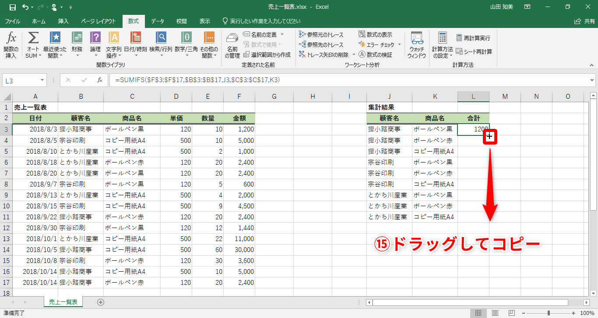The width and height of the screenshot is (598, 318).
Task: Open the Date/Time (日付/時刻) functions list
Action: (136, 45)
